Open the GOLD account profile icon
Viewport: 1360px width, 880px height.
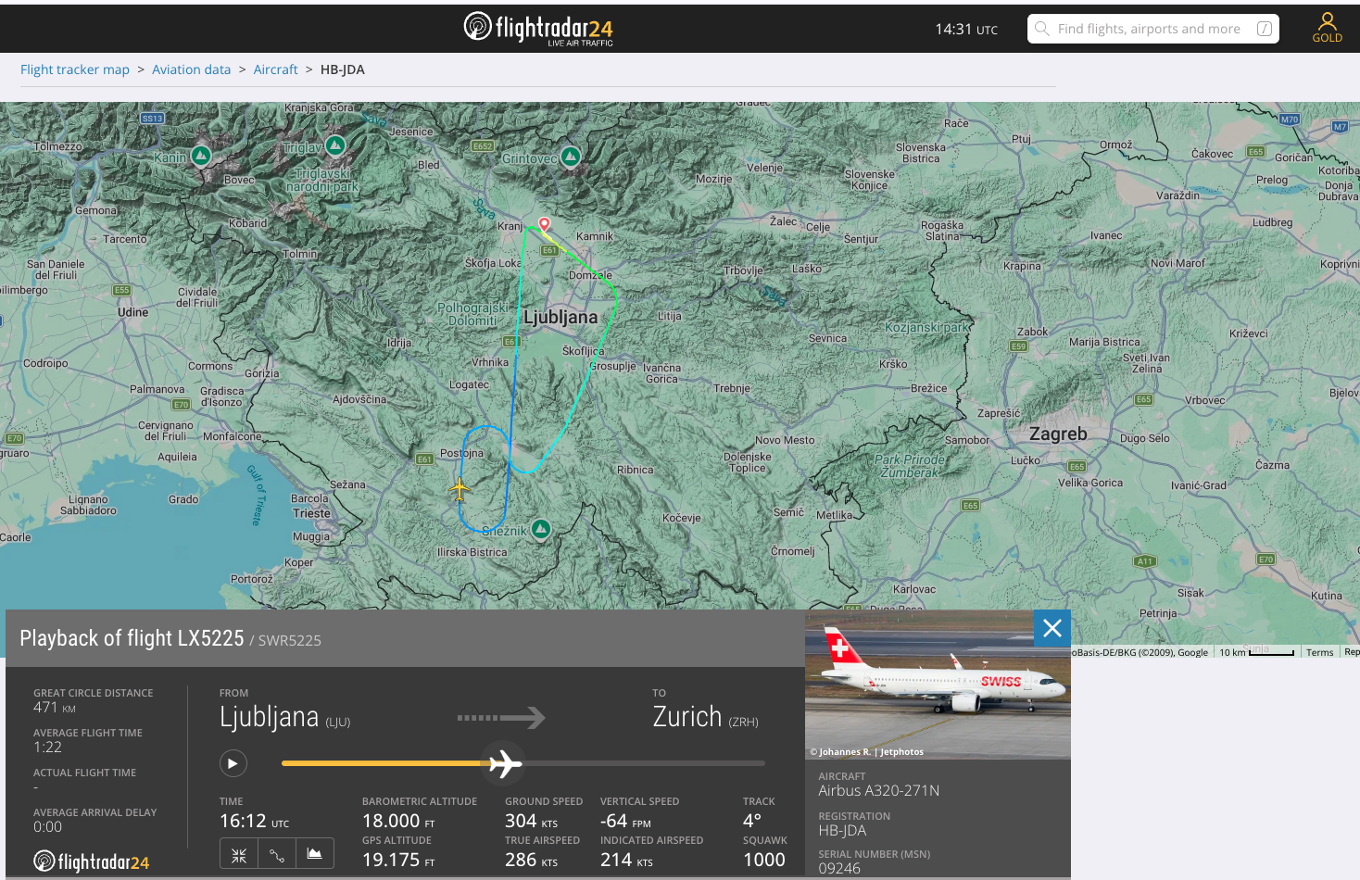1328,28
